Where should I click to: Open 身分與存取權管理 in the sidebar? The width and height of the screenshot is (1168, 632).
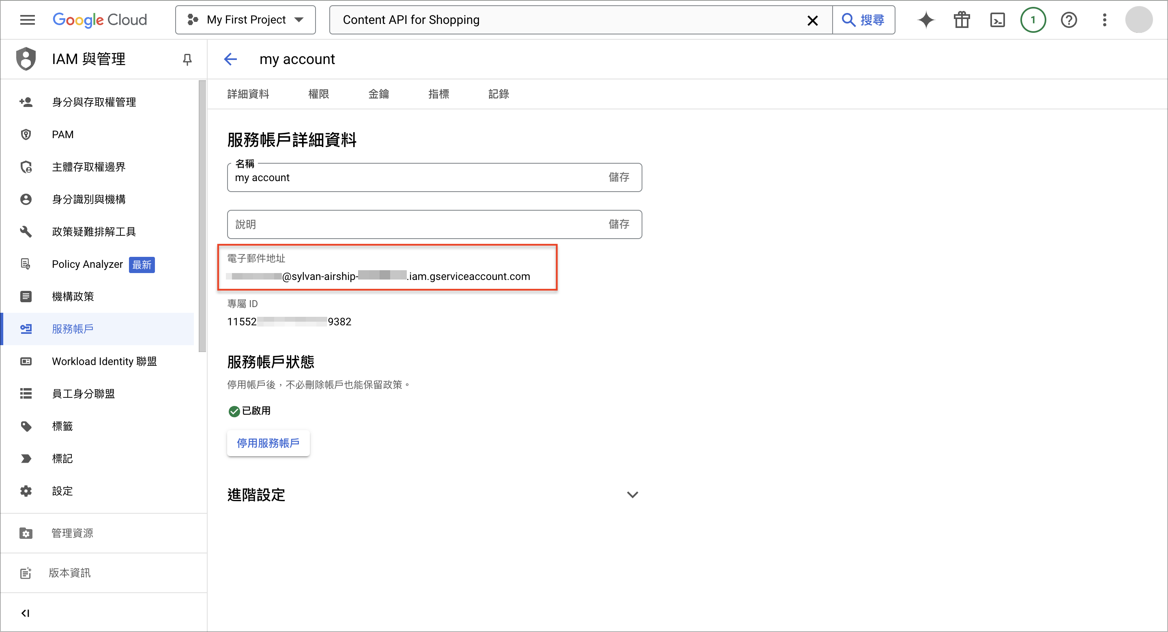[x=97, y=102]
